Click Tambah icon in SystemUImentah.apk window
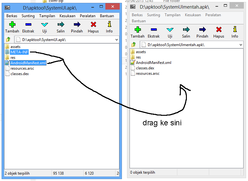 pyautogui.click(x=138, y=30)
